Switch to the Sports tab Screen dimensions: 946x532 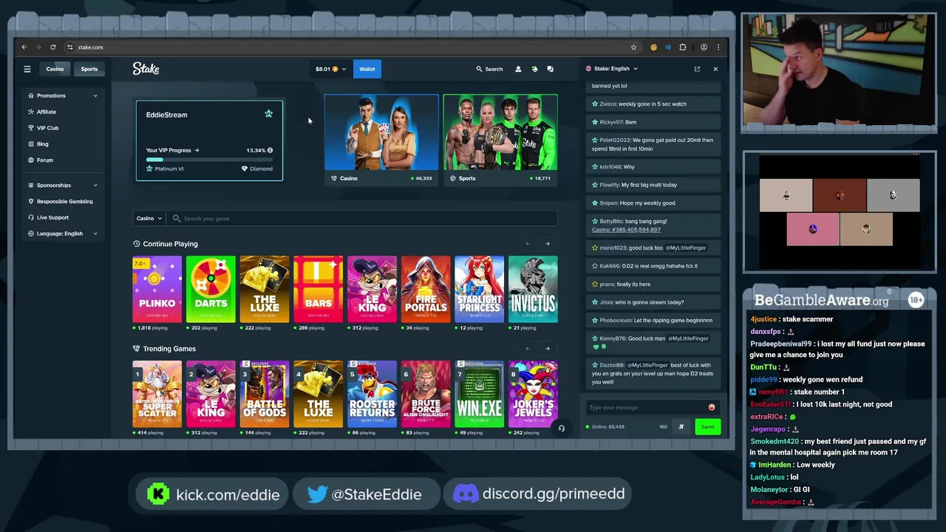click(x=89, y=69)
